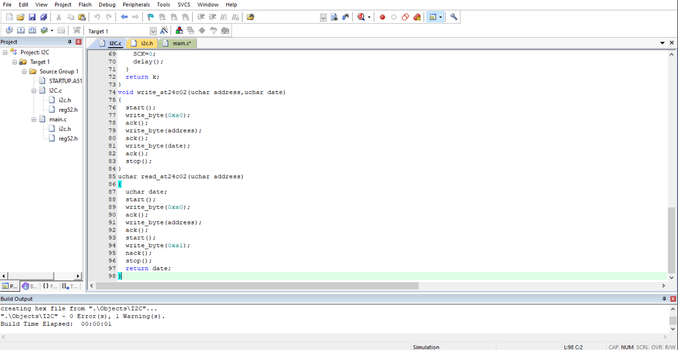The image size is (678, 350).
Task: Toggle the project window view button
Action: coord(433,17)
